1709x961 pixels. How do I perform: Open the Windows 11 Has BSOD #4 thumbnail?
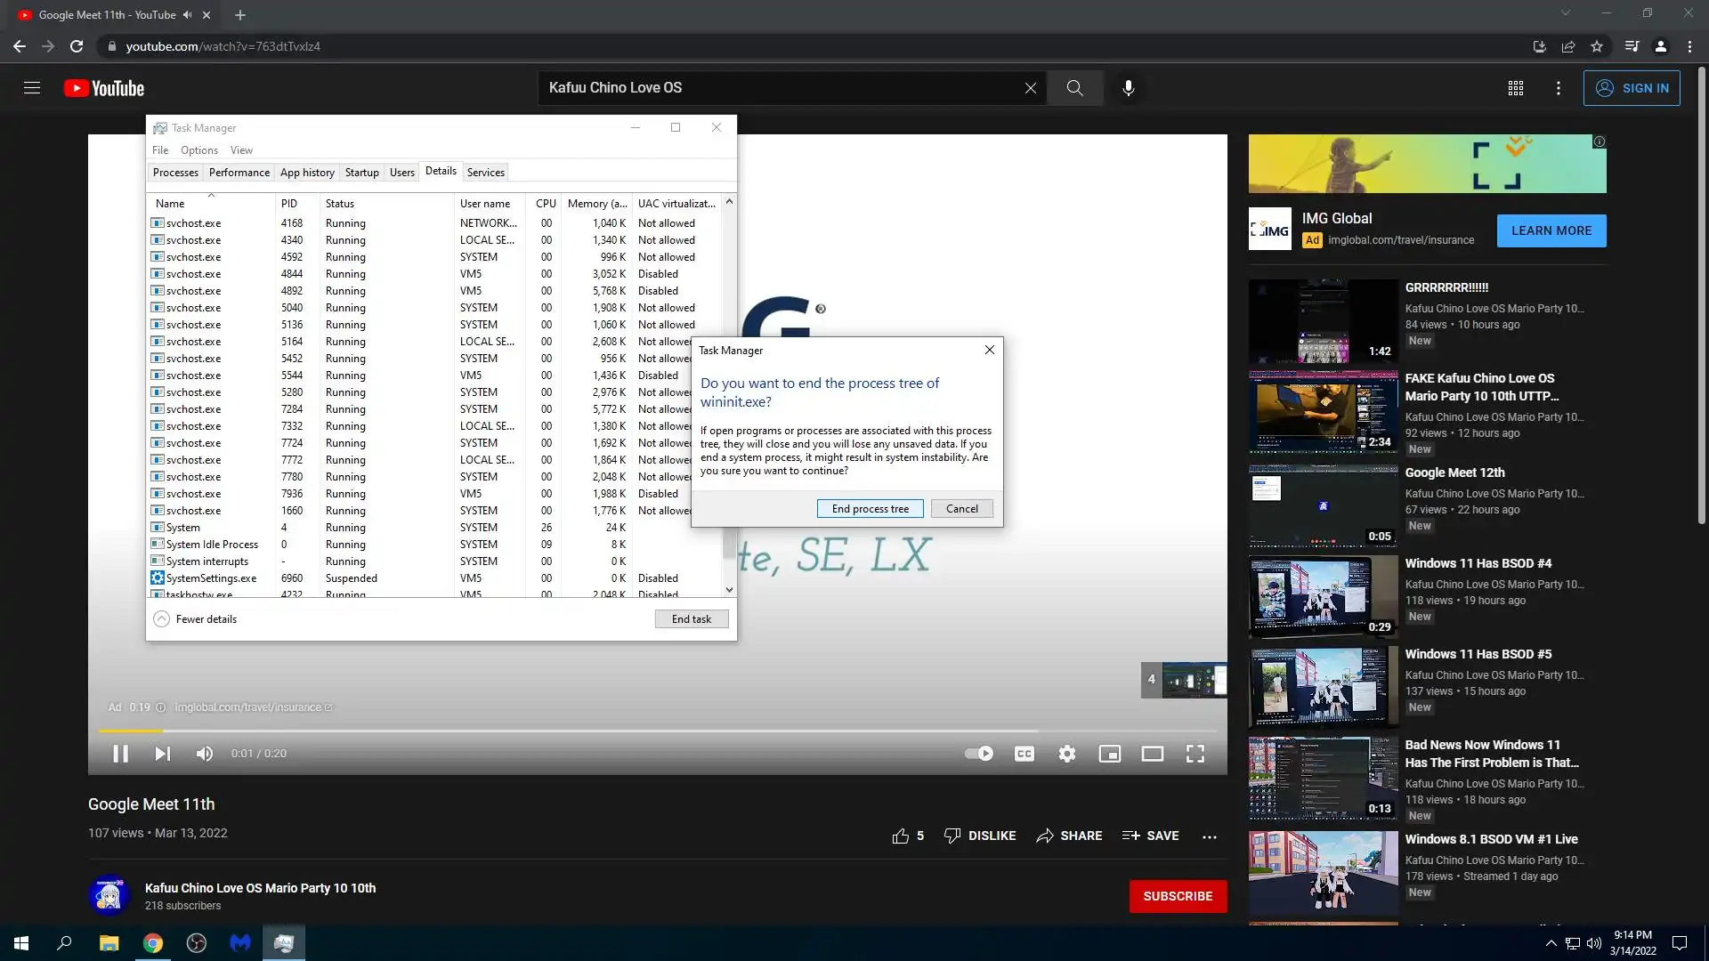(1323, 596)
